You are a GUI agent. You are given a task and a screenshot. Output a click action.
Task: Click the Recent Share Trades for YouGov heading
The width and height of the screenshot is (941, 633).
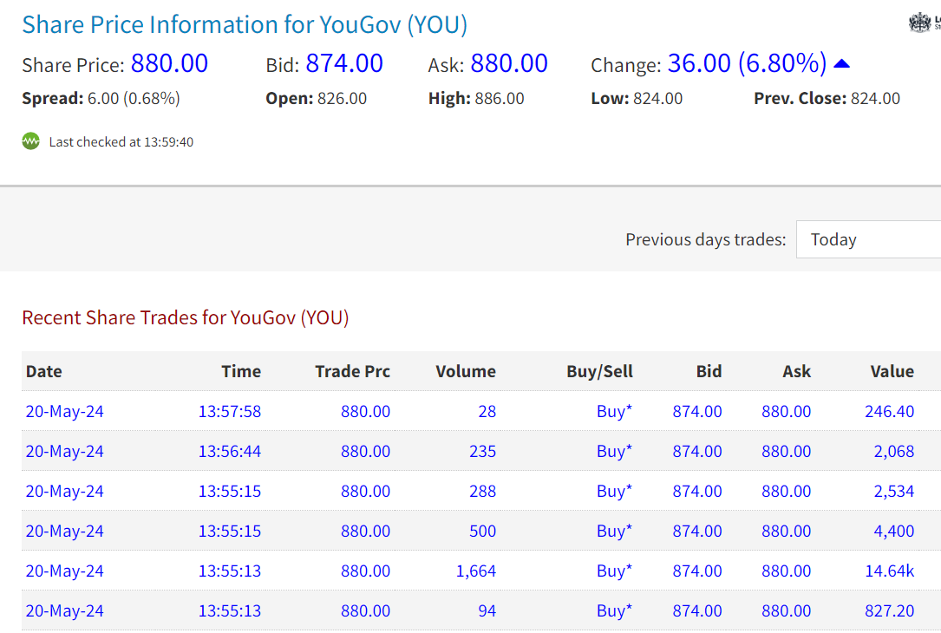186,317
